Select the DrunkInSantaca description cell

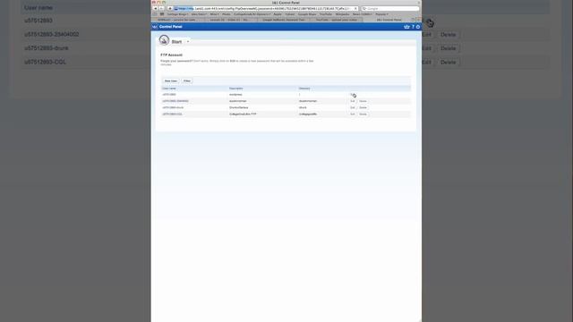point(239,107)
